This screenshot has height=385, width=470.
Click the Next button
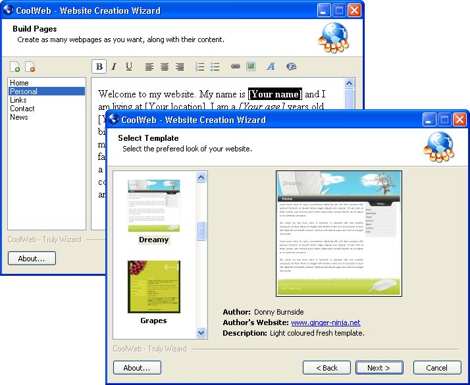379,368
